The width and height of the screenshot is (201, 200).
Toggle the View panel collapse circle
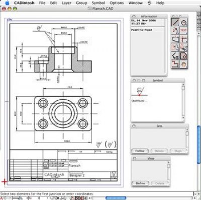point(135,158)
